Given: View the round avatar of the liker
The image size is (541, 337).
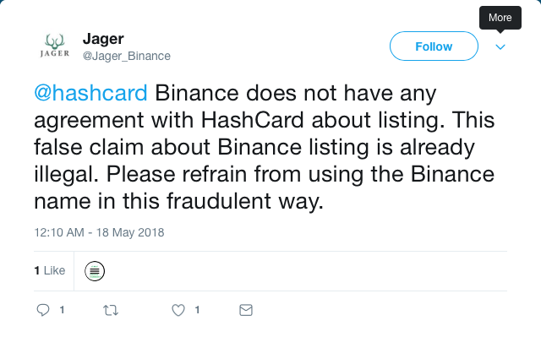Looking at the screenshot, I should pos(95,271).
